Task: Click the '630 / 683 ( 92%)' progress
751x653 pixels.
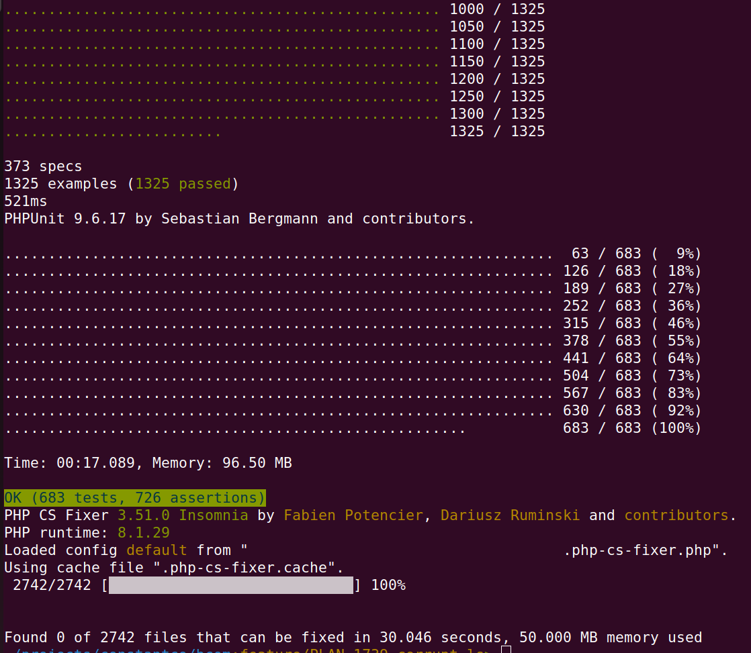Action: (632, 411)
